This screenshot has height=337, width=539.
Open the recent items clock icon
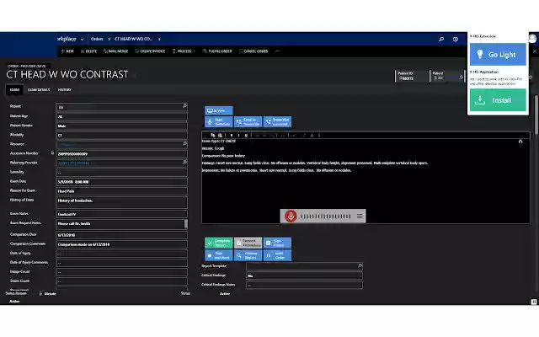[456, 40]
